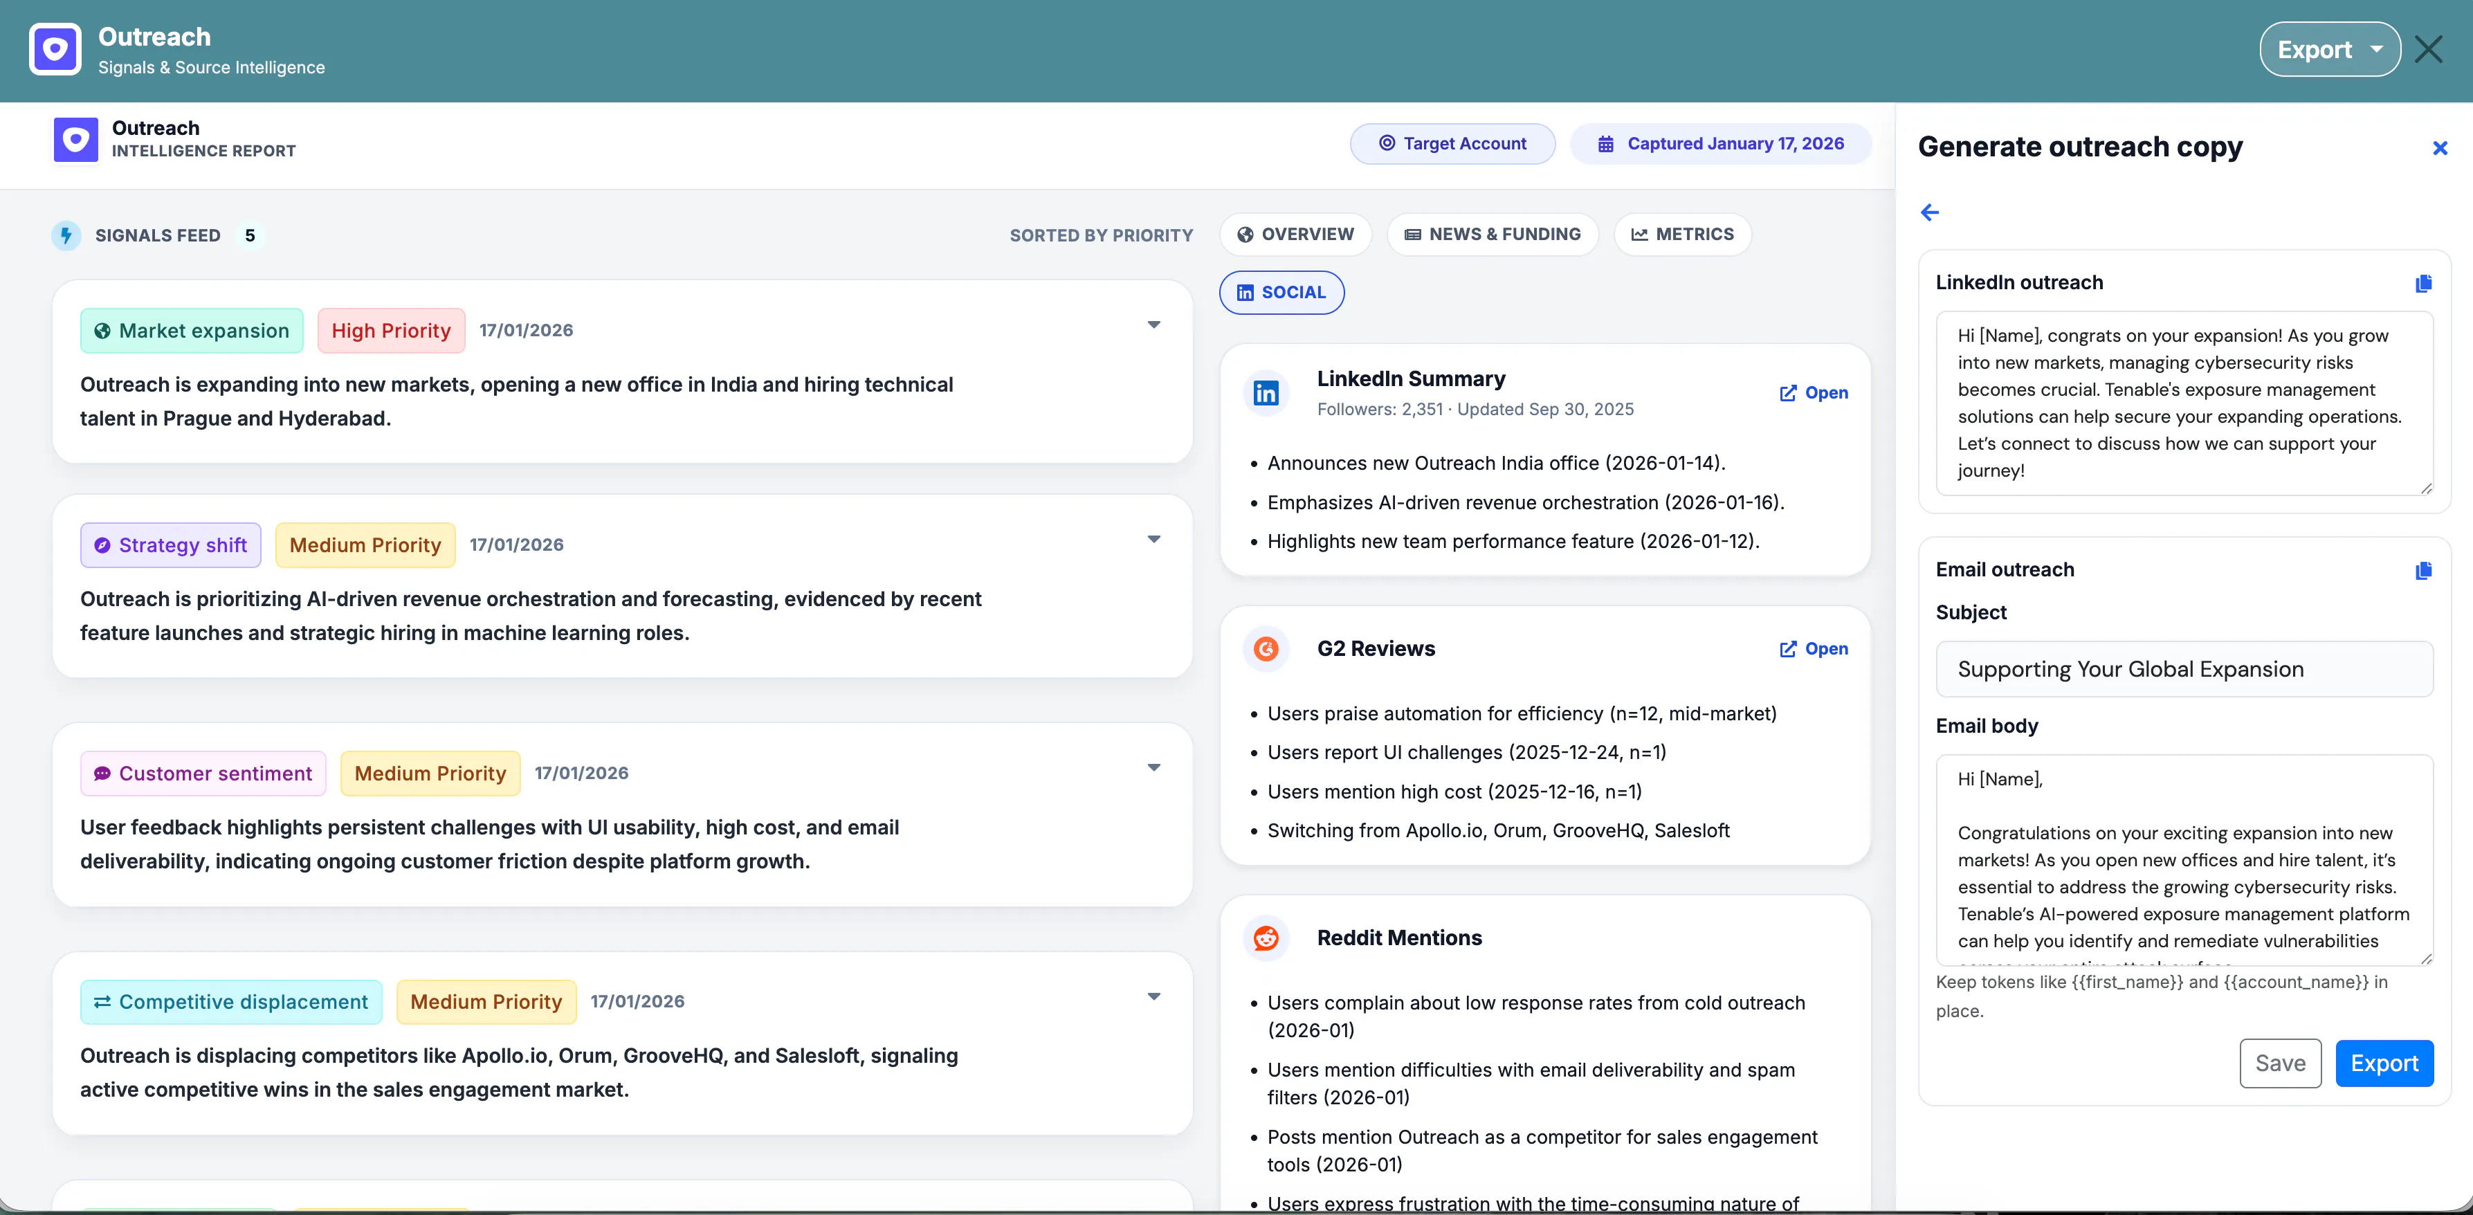The width and height of the screenshot is (2473, 1215).
Task: Close the report with the header X
Action: (2429, 50)
